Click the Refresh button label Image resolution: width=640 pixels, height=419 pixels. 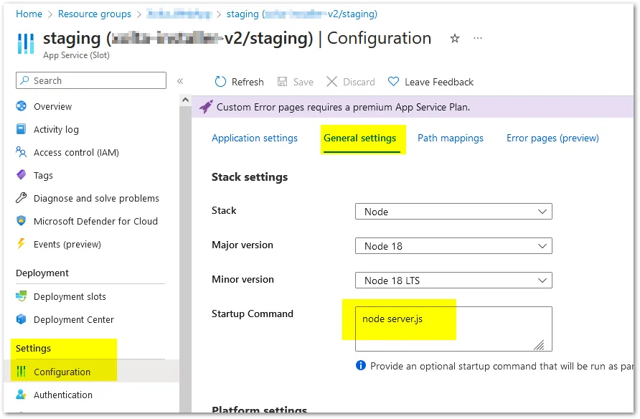click(248, 82)
